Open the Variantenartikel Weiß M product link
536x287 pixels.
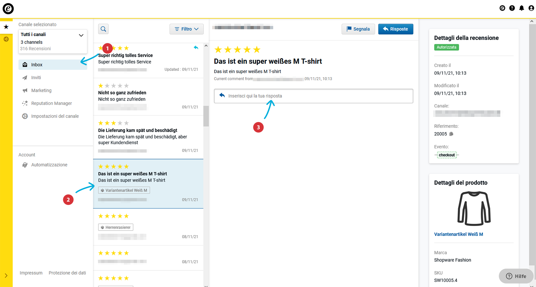pos(458,234)
